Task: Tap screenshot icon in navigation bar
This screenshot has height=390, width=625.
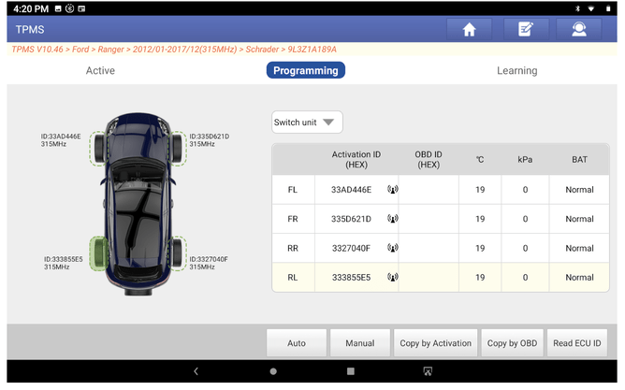Action: coord(428,371)
